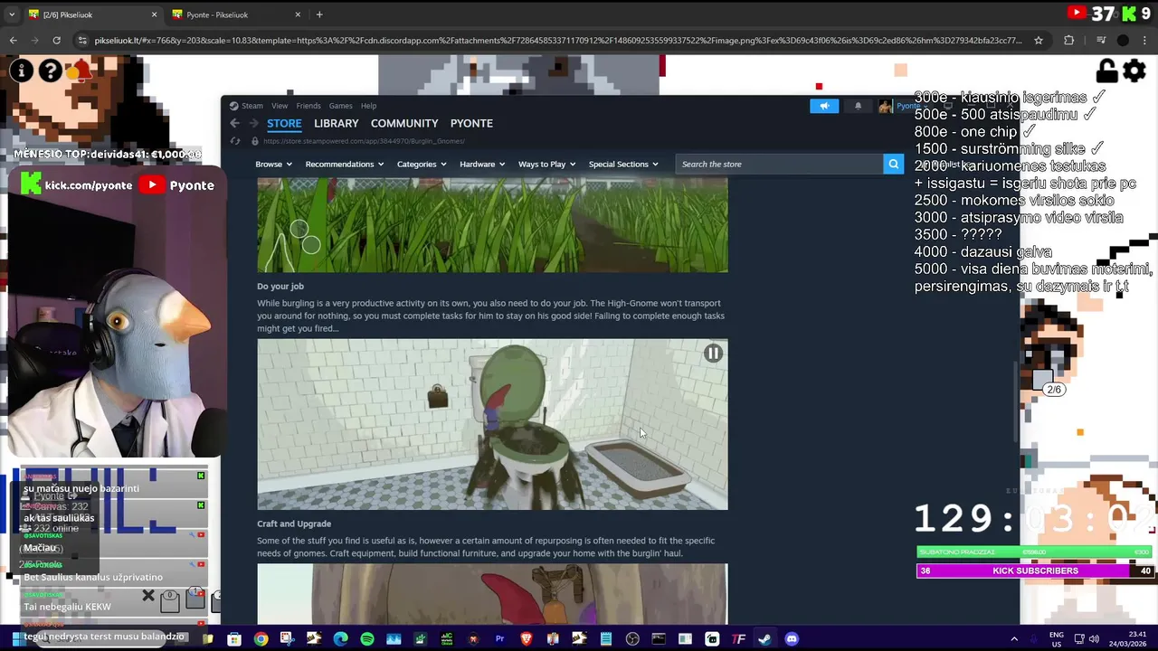Switch to the STORE tab

pyautogui.click(x=284, y=123)
